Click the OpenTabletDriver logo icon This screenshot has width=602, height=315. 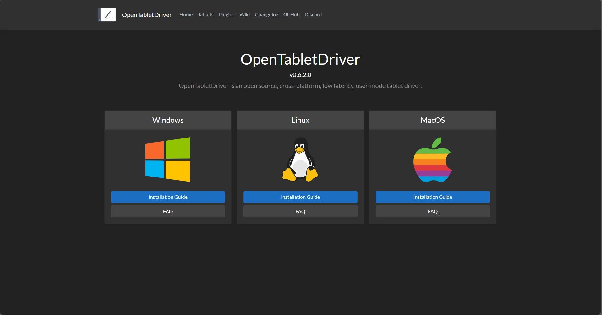coord(107,14)
